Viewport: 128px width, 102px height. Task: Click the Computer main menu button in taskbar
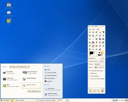[5, 100]
